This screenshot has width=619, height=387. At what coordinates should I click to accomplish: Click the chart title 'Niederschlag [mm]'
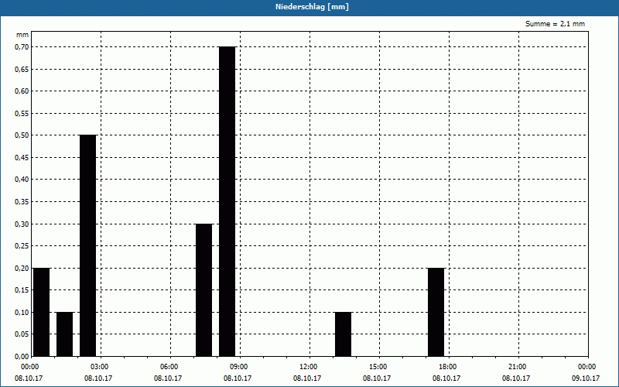(312, 7)
